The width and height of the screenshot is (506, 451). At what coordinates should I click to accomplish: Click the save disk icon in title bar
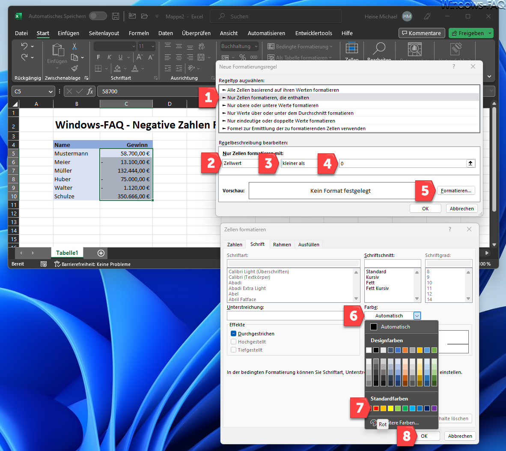[116, 16]
